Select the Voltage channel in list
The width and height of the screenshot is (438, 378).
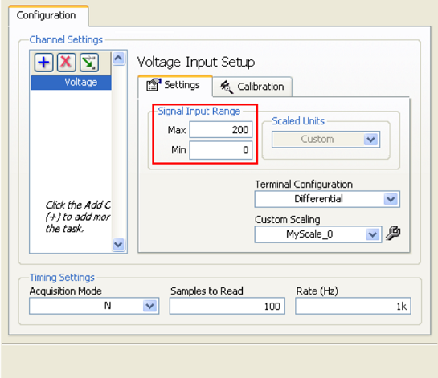pos(71,83)
